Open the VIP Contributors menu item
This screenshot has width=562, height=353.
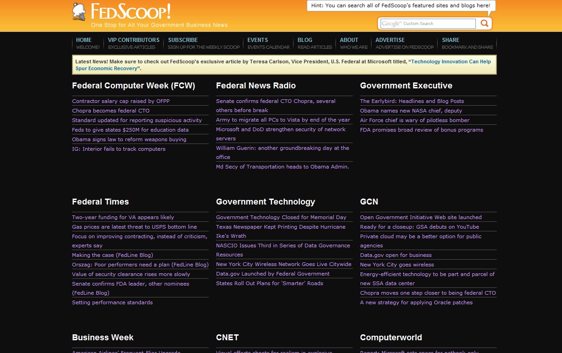pos(134,40)
